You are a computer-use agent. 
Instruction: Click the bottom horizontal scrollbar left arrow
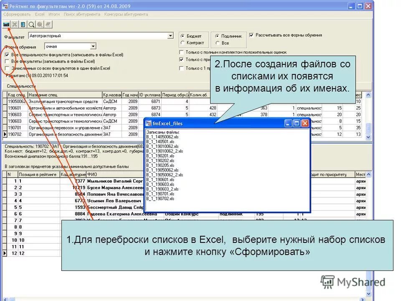click(5, 299)
